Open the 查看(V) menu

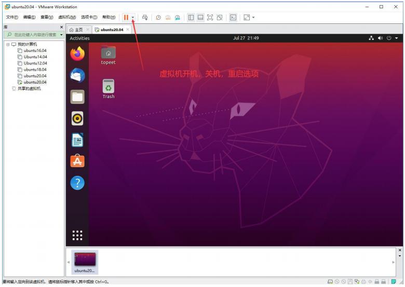click(47, 17)
